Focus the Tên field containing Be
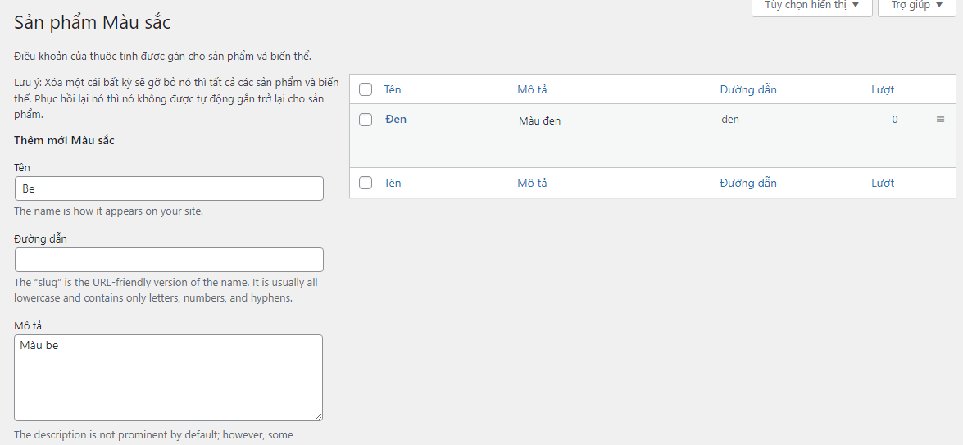 pyautogui.click(x=169, y=188)
